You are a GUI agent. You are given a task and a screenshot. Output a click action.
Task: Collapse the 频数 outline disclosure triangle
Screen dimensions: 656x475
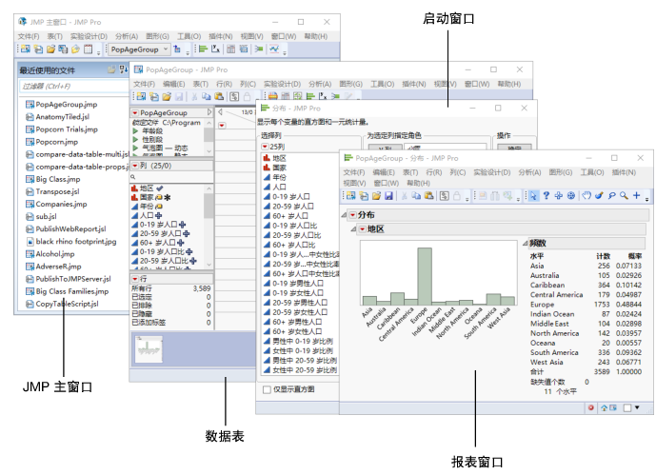coord(525,243)
